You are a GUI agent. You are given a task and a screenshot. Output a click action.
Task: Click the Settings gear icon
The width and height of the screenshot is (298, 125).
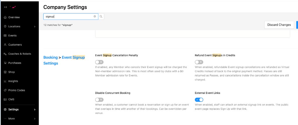click(5, 109)
